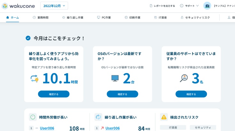Viewport: 235px width, 131px height.
Task: Click the blue checkmark beside 今月はここをチェック
Action: pyautogui.click(x=28, y=38)
